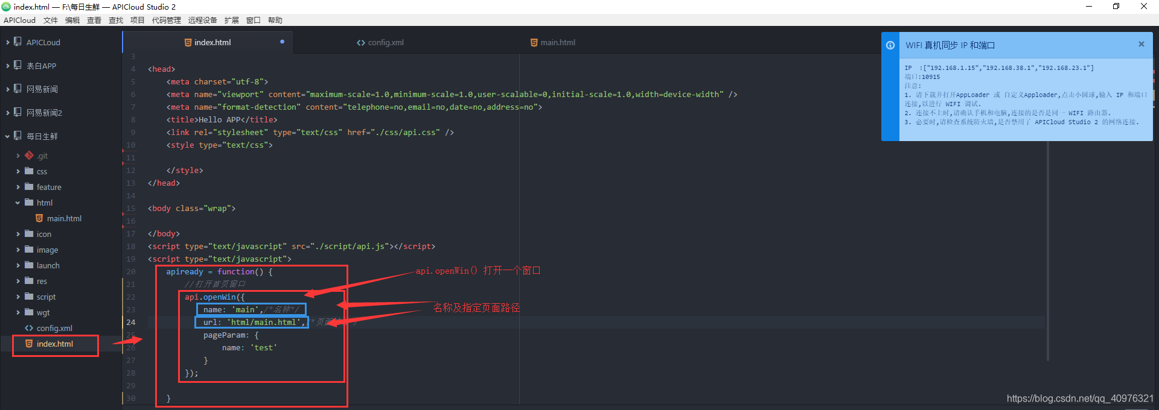Expand the wgt folder
Image resolution: width=1159 pixels, height=410 pixels.
[x=18, y=312]
